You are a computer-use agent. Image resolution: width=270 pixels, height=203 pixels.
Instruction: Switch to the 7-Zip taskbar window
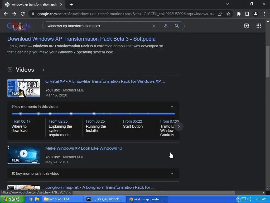coord(105,199)
